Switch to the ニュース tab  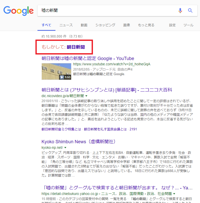[66, 25]
